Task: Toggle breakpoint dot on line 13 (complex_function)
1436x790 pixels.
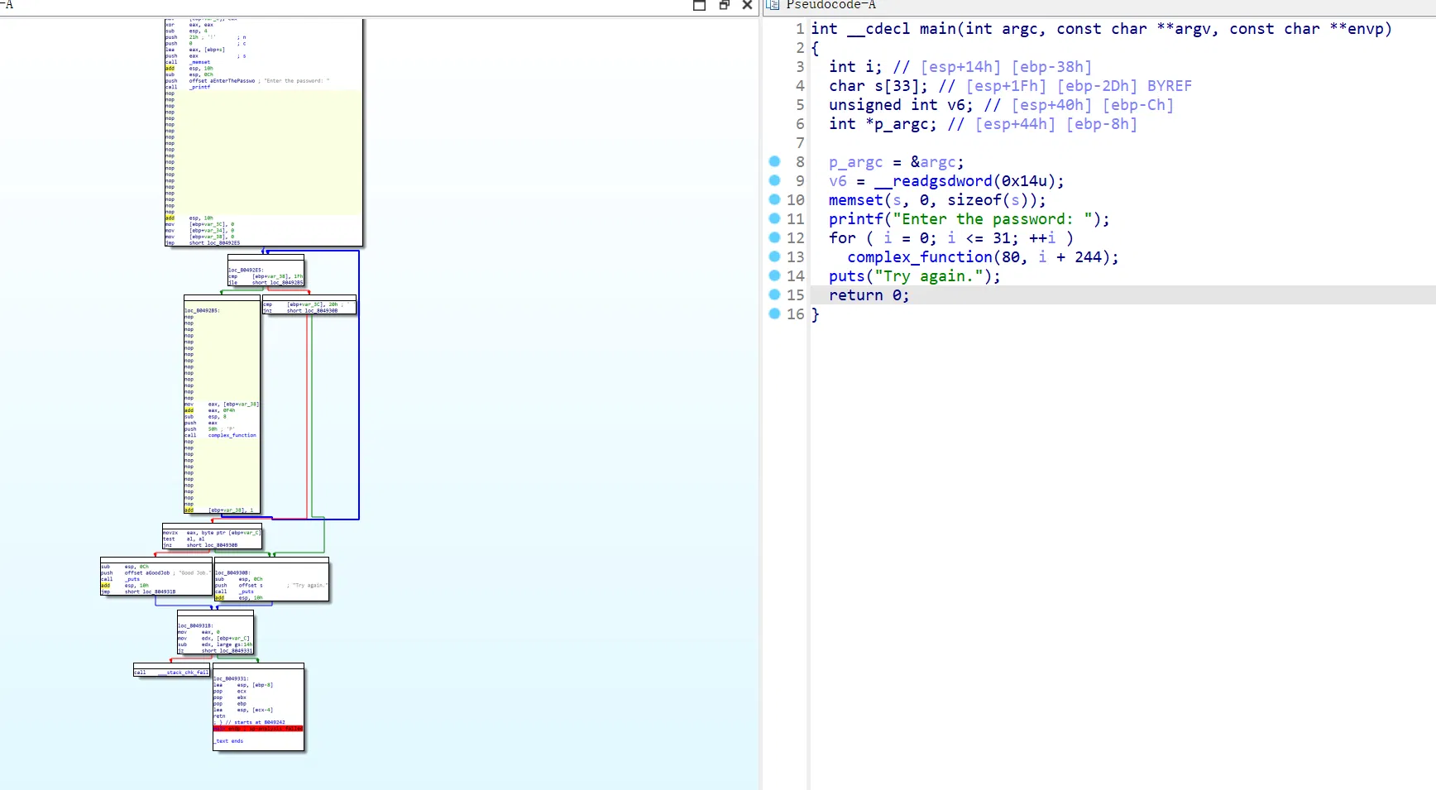Action: (x=774, y=256)
